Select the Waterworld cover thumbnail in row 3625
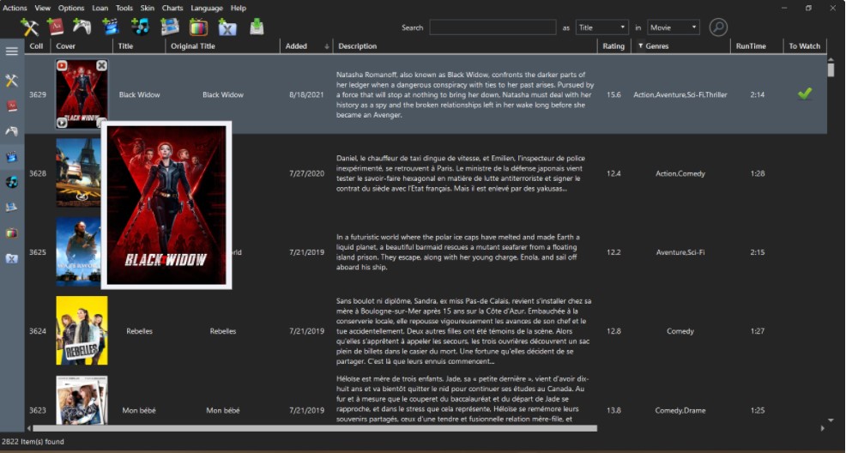The width and height of the screenshot is (846, 453). pyautogui.click(x=78, y=252)
